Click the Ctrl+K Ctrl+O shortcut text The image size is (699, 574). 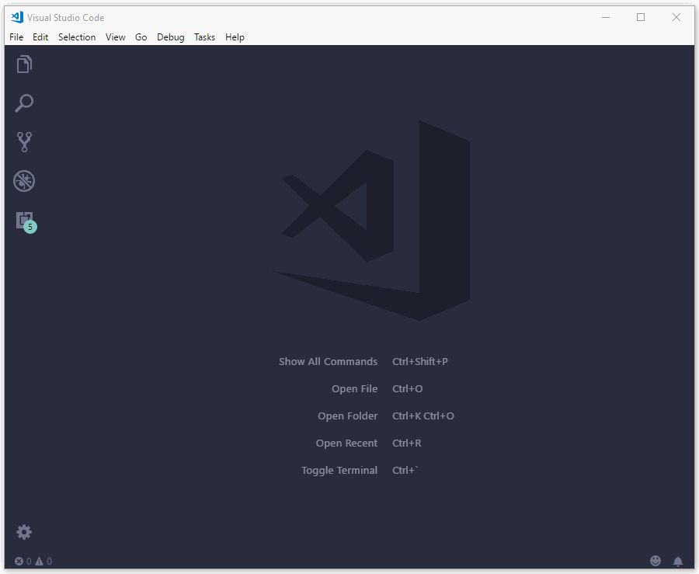point(423,416)
